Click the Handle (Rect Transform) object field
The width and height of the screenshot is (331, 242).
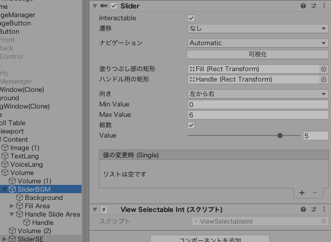coord(254,79)
